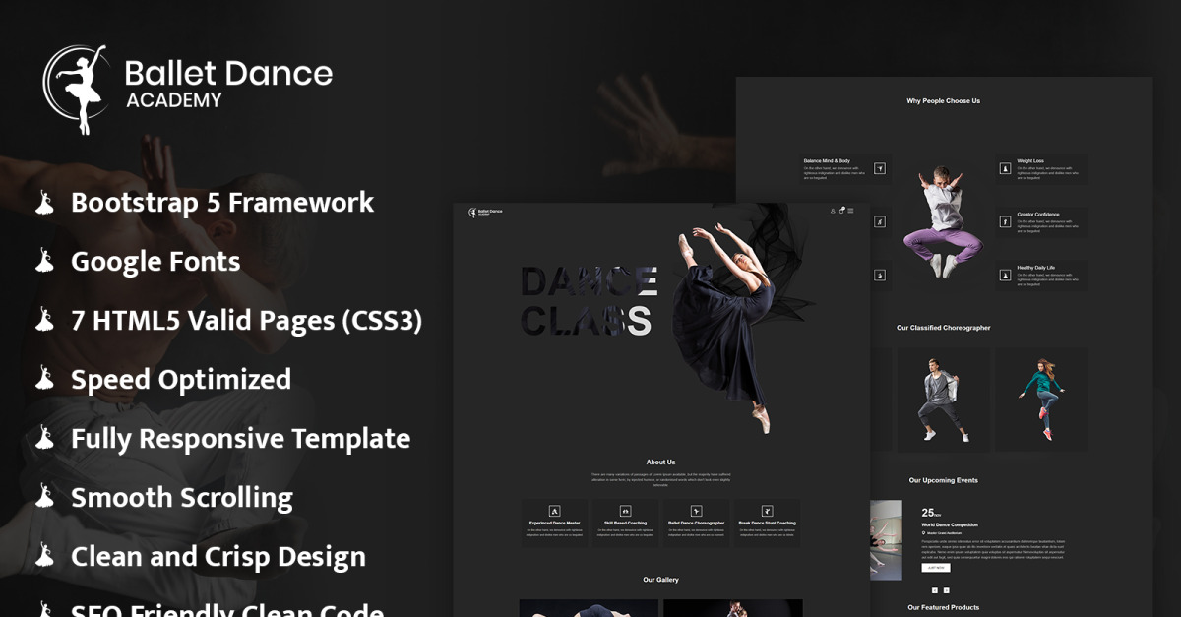Viewport: 1181px width, 617px height.
Task: Click the 'Google Fonts' text
Action: click(x=155, y=262)
